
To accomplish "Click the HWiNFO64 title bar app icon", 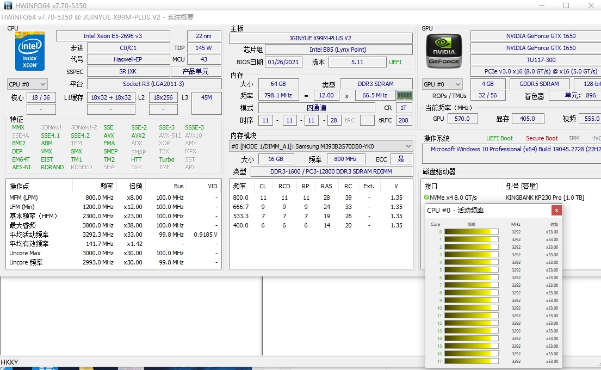I will click(8, 5).
